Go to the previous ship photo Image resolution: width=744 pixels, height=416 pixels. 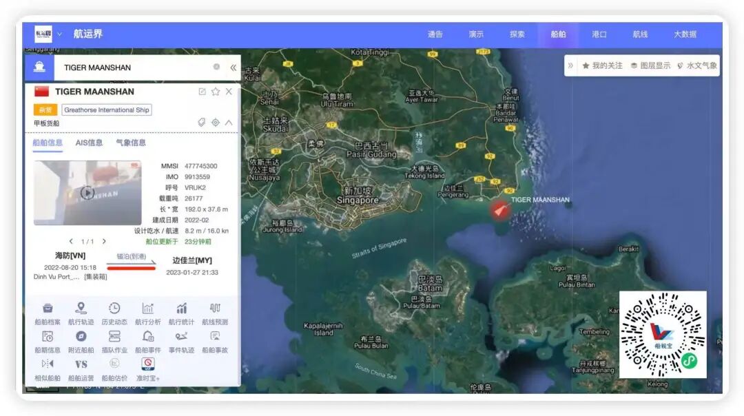pyautogui.click(x=71, y=242)
